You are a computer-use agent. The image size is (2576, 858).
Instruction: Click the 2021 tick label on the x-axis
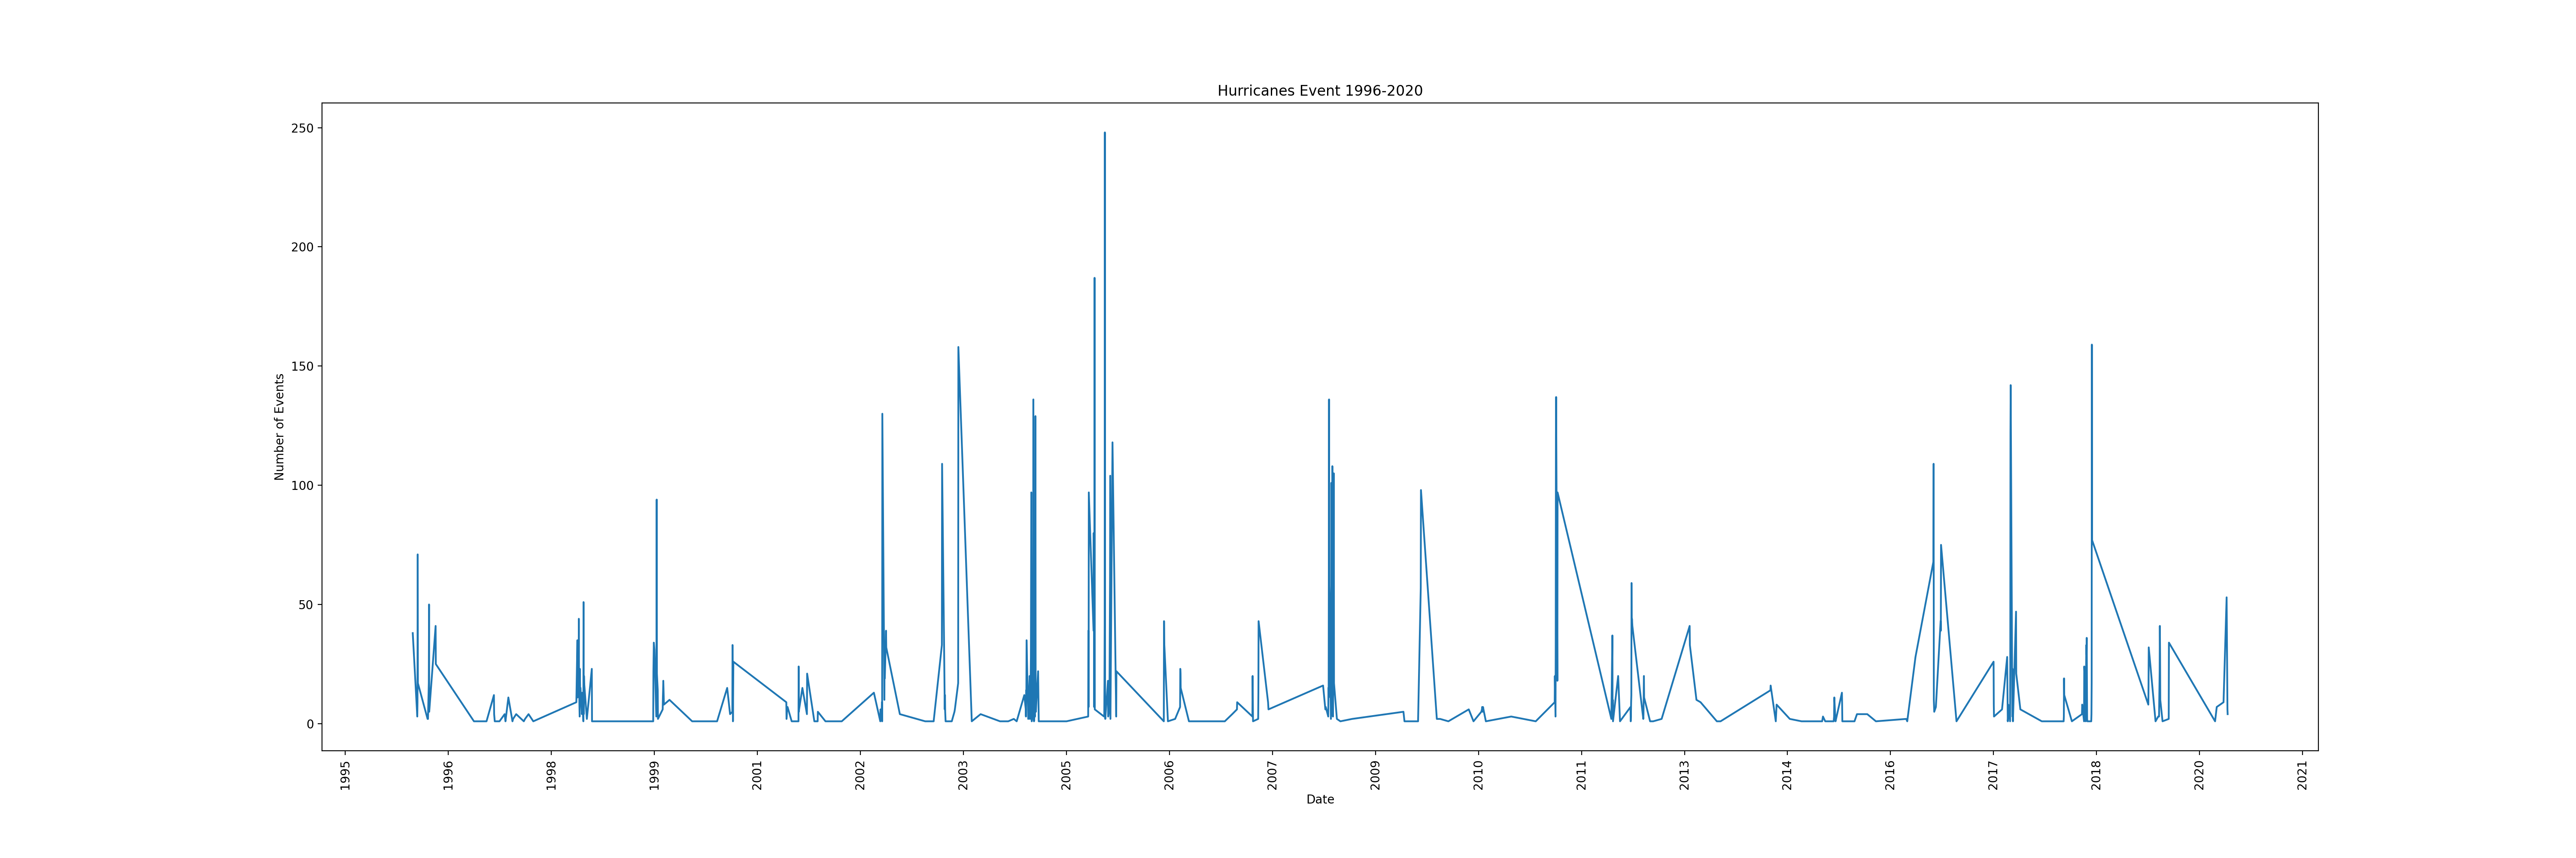tap(2303, 776)
